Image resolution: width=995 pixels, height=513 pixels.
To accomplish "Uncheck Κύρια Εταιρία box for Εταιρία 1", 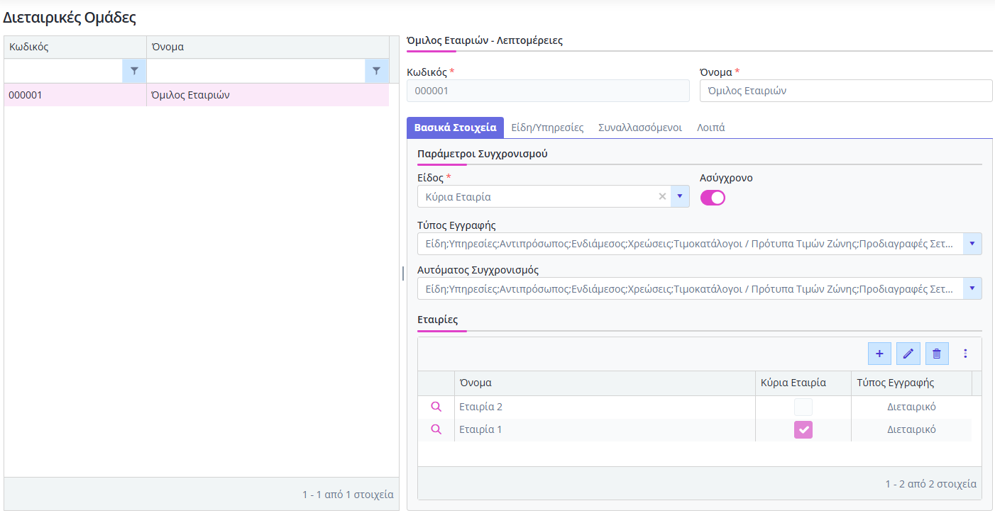I will (x=803, y=429).
